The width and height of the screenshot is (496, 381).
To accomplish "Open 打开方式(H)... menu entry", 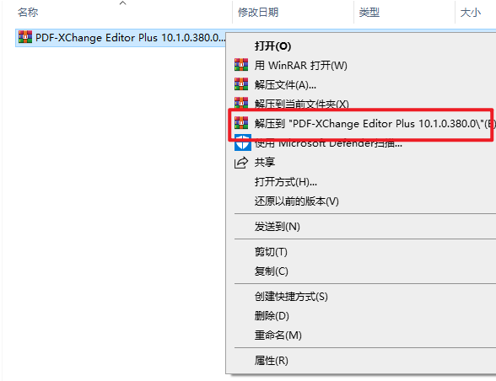I will [x=286, y=182].
